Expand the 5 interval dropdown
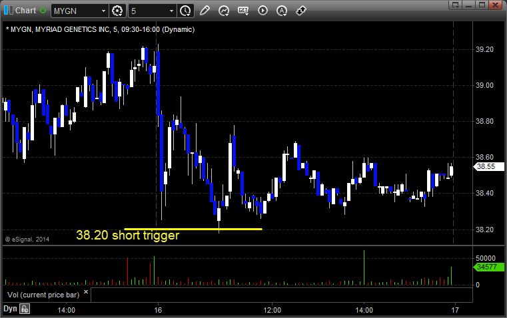The width and height of the screenshot is (507, 318). pos(171,11)
